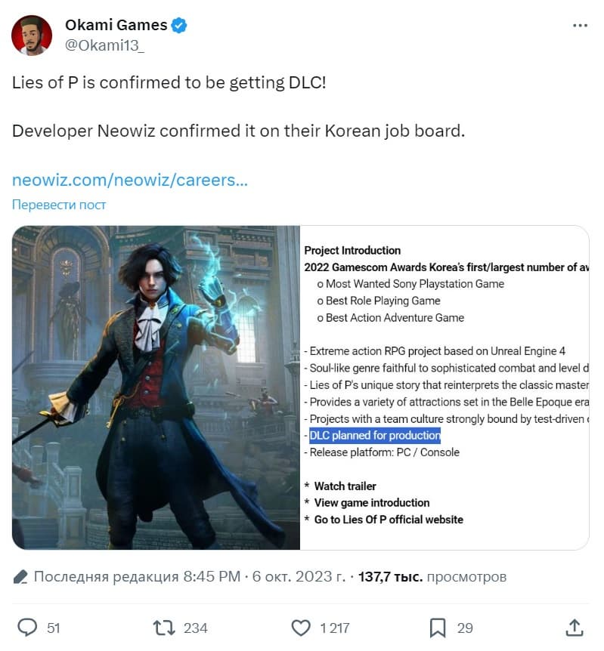Open the three-dot more options menu
Viewport: 604px width, 651px height.
pyautogui.click(x=580, y=26)
